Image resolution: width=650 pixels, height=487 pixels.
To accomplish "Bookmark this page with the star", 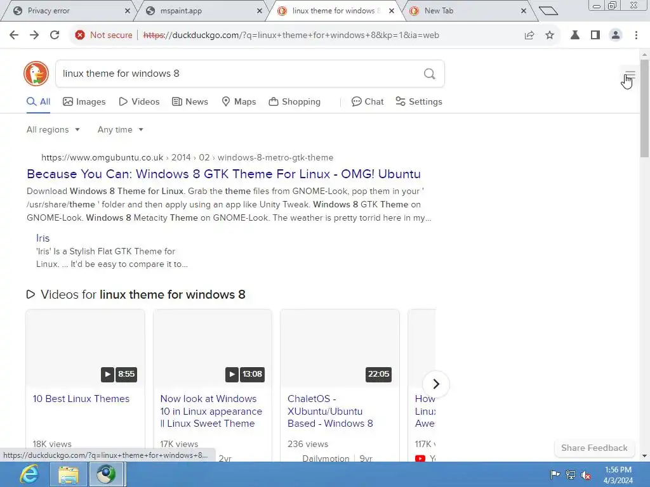I will (x=550, y=36).
